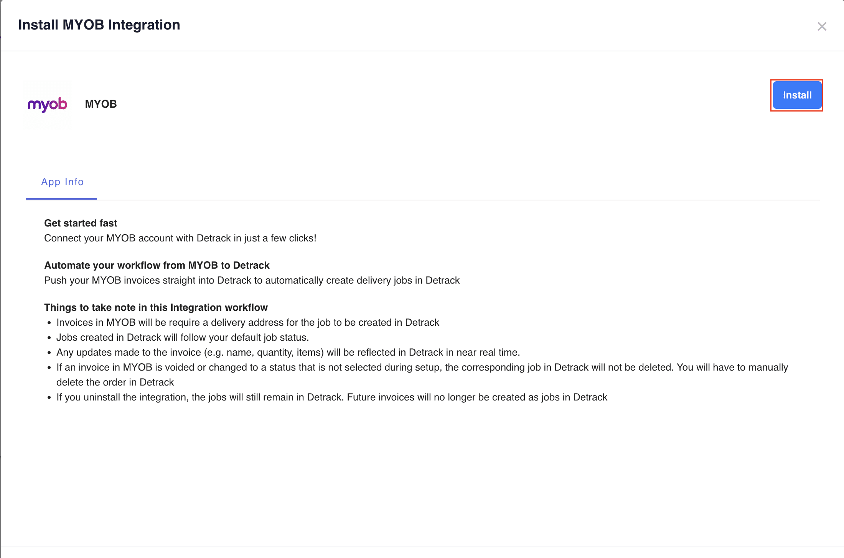Select the delivery address requirement bullet
The height and width of the screenshot is (558, 844).
tap(248, 322)
